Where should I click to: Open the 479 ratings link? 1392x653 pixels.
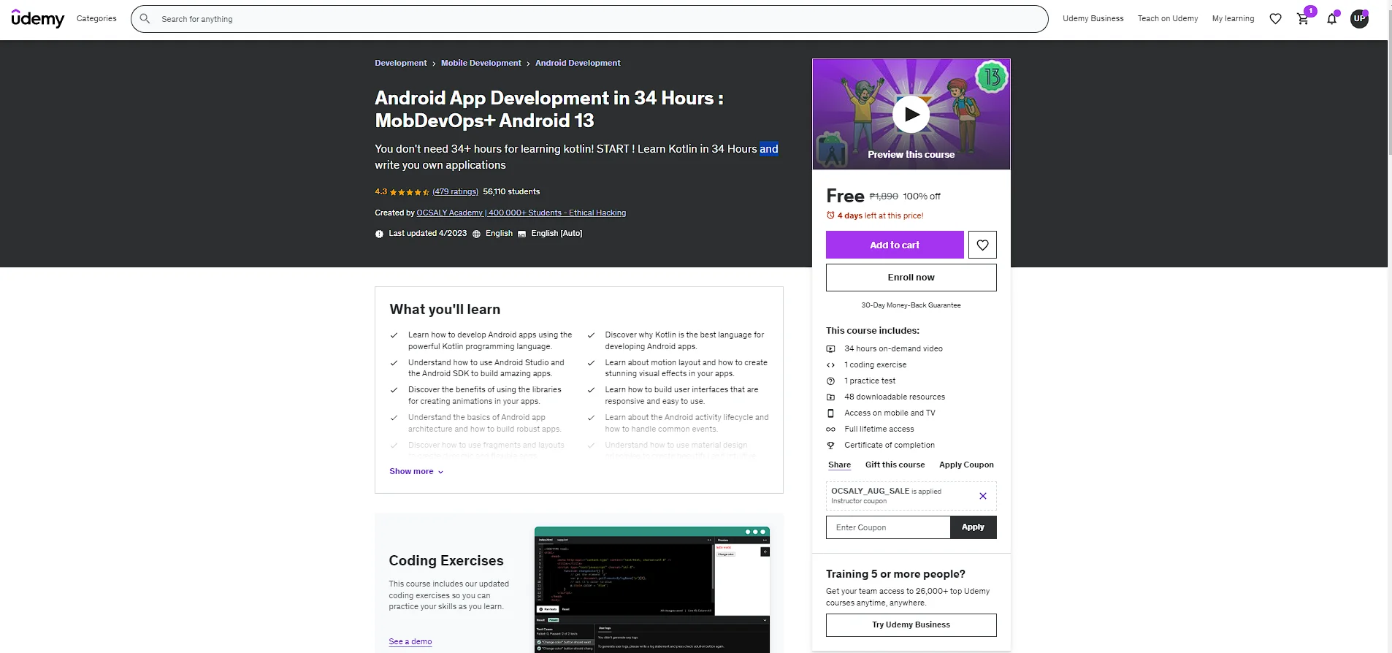tap(455, 192)
